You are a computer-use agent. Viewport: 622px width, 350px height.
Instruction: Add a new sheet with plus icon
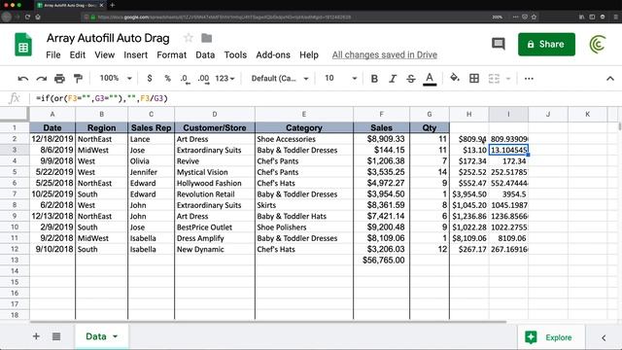tap(36, 336)
